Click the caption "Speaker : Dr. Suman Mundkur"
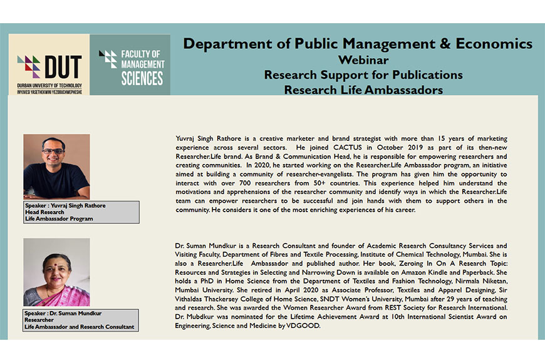Viewport: 545px width, 363px height. 63,314
